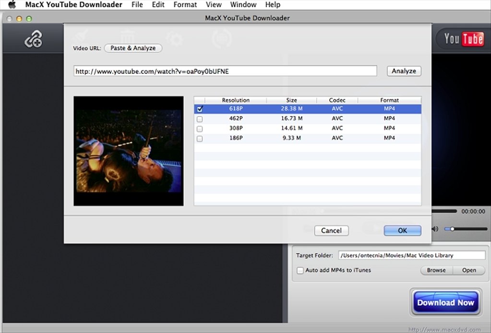Mute audio via the speaker icon

coord(435,229)
